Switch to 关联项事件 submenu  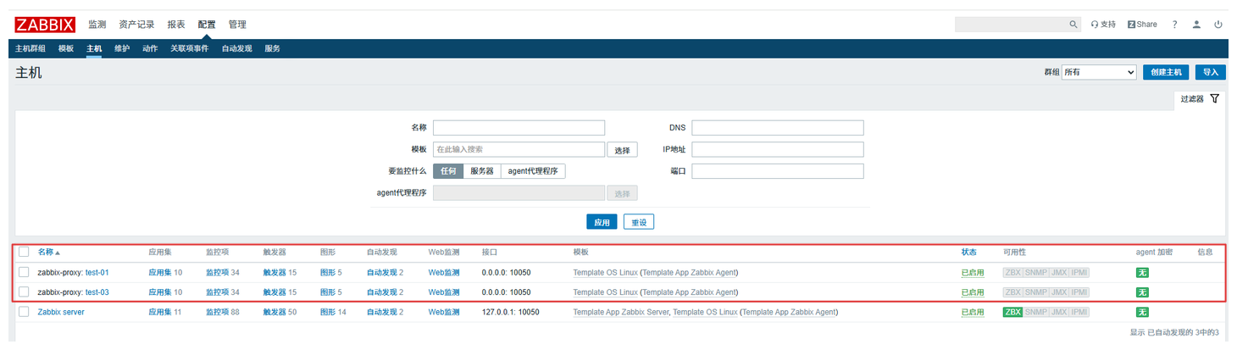point(190,48)
